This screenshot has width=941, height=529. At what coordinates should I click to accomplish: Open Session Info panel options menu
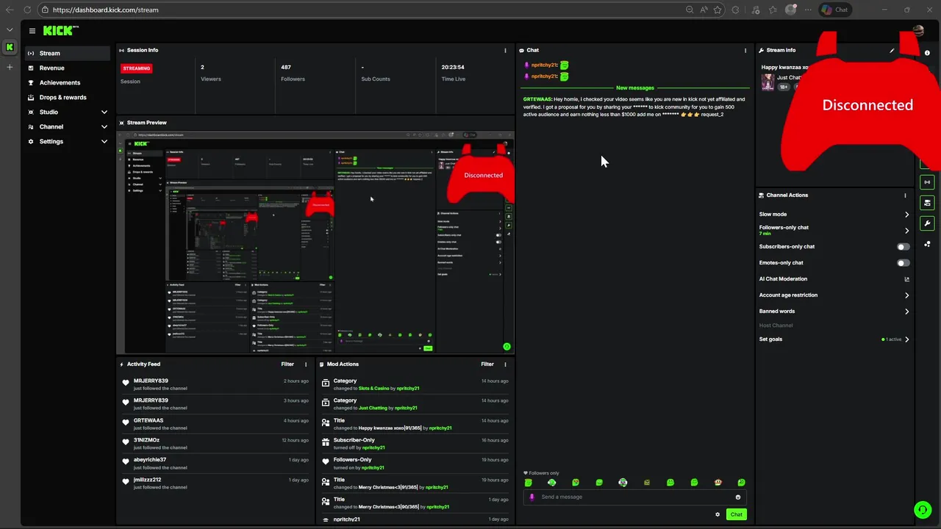tap(505, 50)
